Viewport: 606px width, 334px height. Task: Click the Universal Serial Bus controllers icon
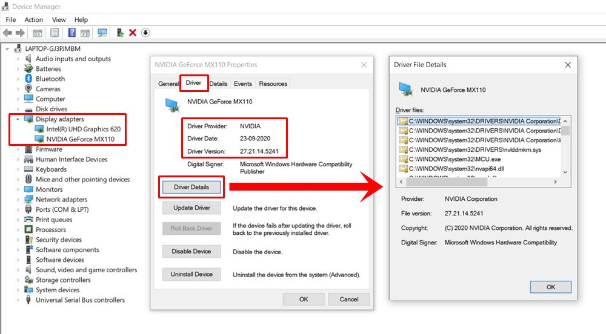28,300
